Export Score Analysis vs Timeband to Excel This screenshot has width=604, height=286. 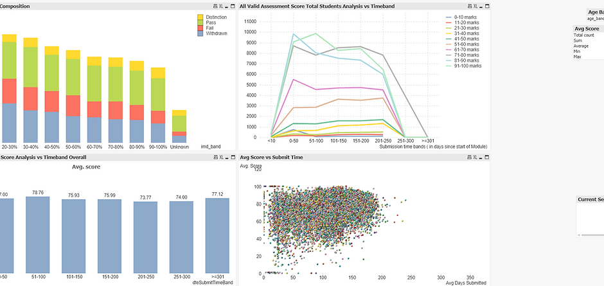point(222,157)
